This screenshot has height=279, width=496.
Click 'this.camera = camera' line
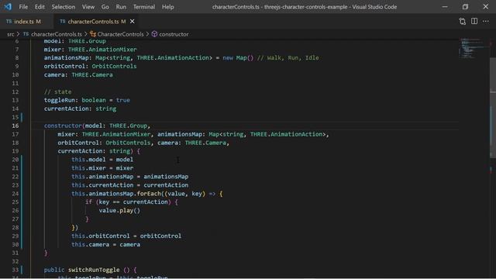point(105,245)
